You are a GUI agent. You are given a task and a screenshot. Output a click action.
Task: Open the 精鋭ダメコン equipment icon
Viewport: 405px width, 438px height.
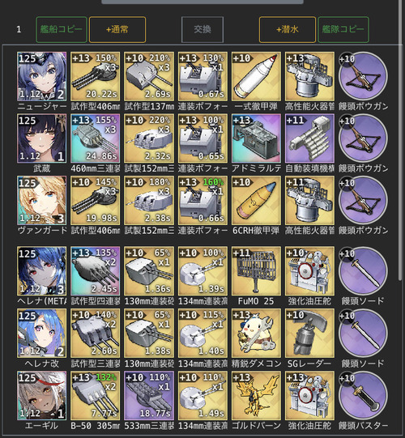tap(256, 334)
